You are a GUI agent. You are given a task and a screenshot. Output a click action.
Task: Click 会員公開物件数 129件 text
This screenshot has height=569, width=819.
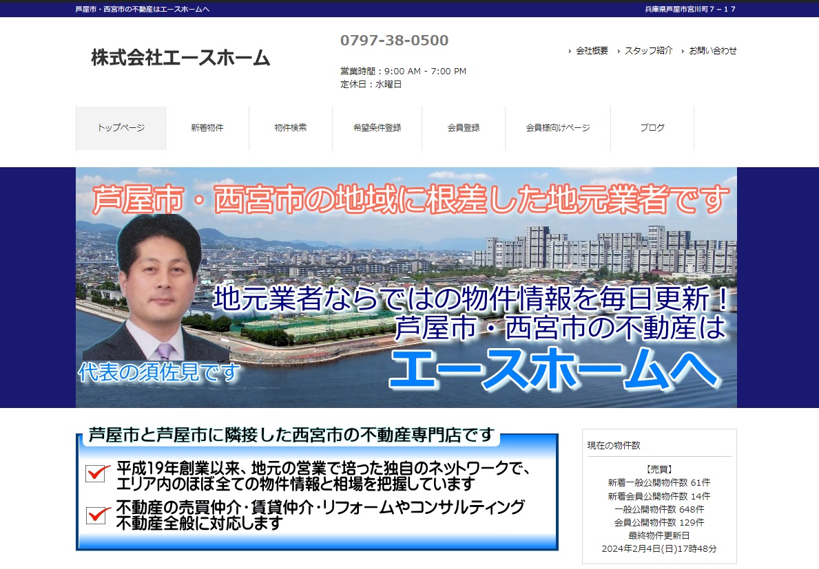[x=659, y=522]
